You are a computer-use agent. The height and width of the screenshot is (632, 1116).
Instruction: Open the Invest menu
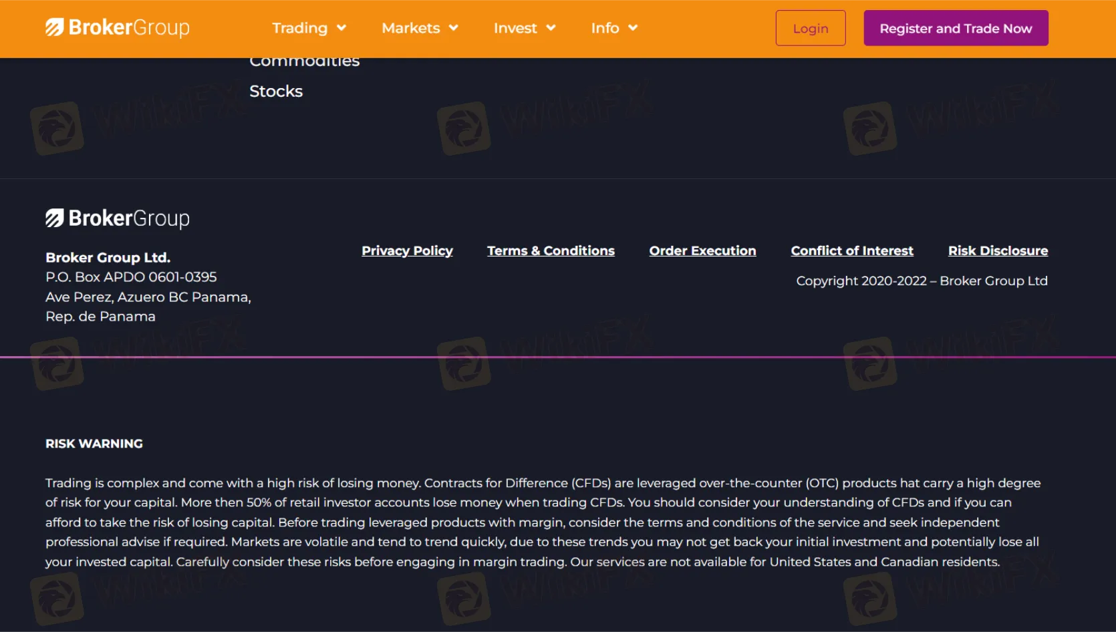point(515,28)
